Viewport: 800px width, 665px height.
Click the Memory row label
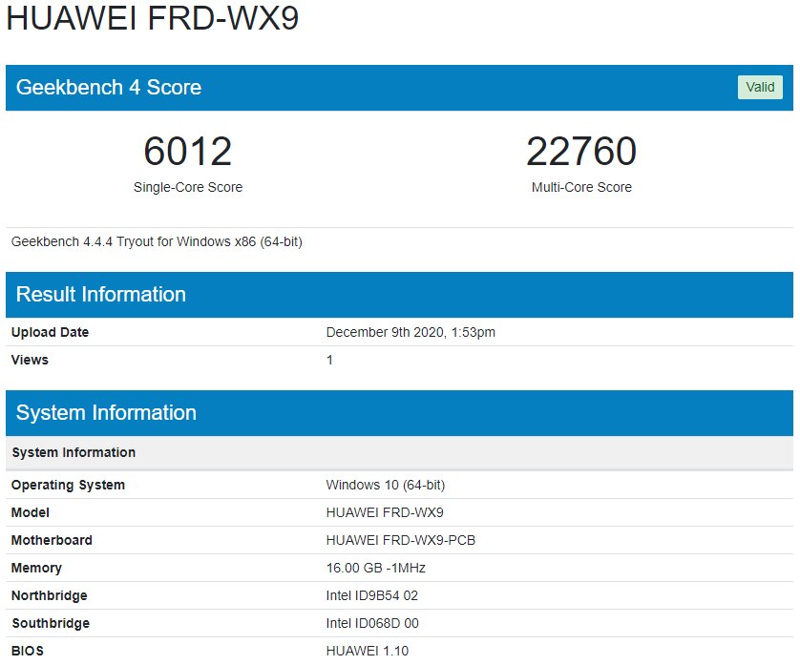click(36, 568)
